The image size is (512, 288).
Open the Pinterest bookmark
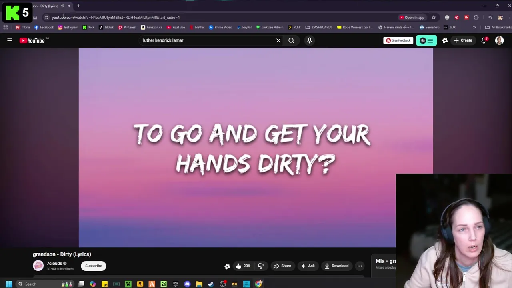pyautogui.click(x=127, y=27)
